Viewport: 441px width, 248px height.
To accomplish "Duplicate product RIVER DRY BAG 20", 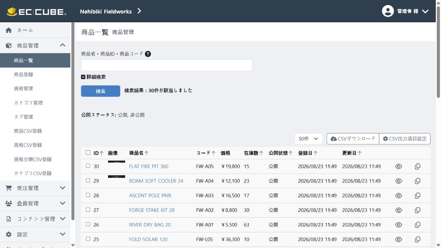I will [x=418, y=225].
